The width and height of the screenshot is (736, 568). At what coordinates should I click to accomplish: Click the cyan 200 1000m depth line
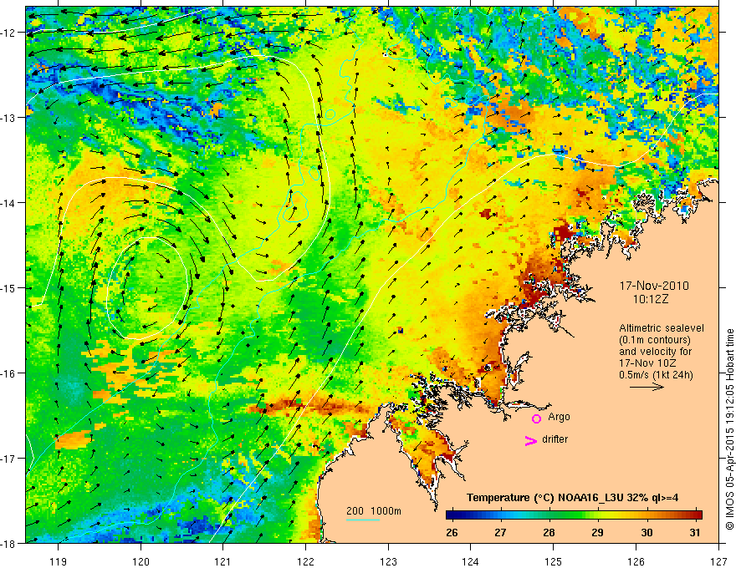point(363,520)
